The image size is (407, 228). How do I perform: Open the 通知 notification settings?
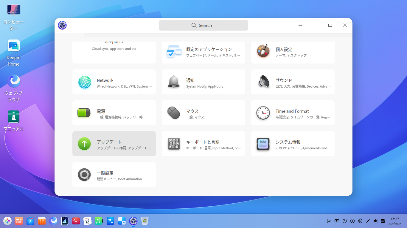tap(203, 82)
